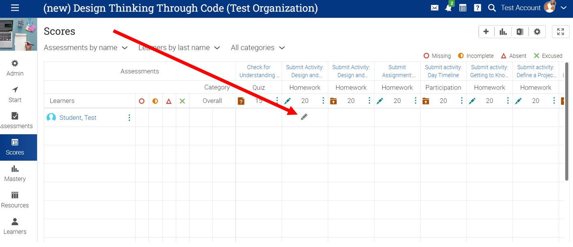Open the Scores settings gear
This screenshot has height=247, width=573.
point(537,32)
